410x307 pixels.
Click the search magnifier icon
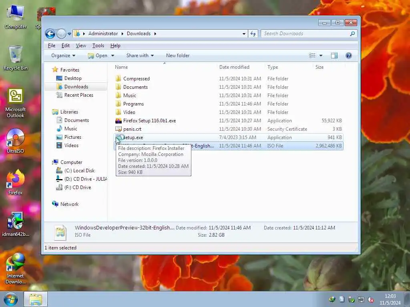(x=352, y=34)
